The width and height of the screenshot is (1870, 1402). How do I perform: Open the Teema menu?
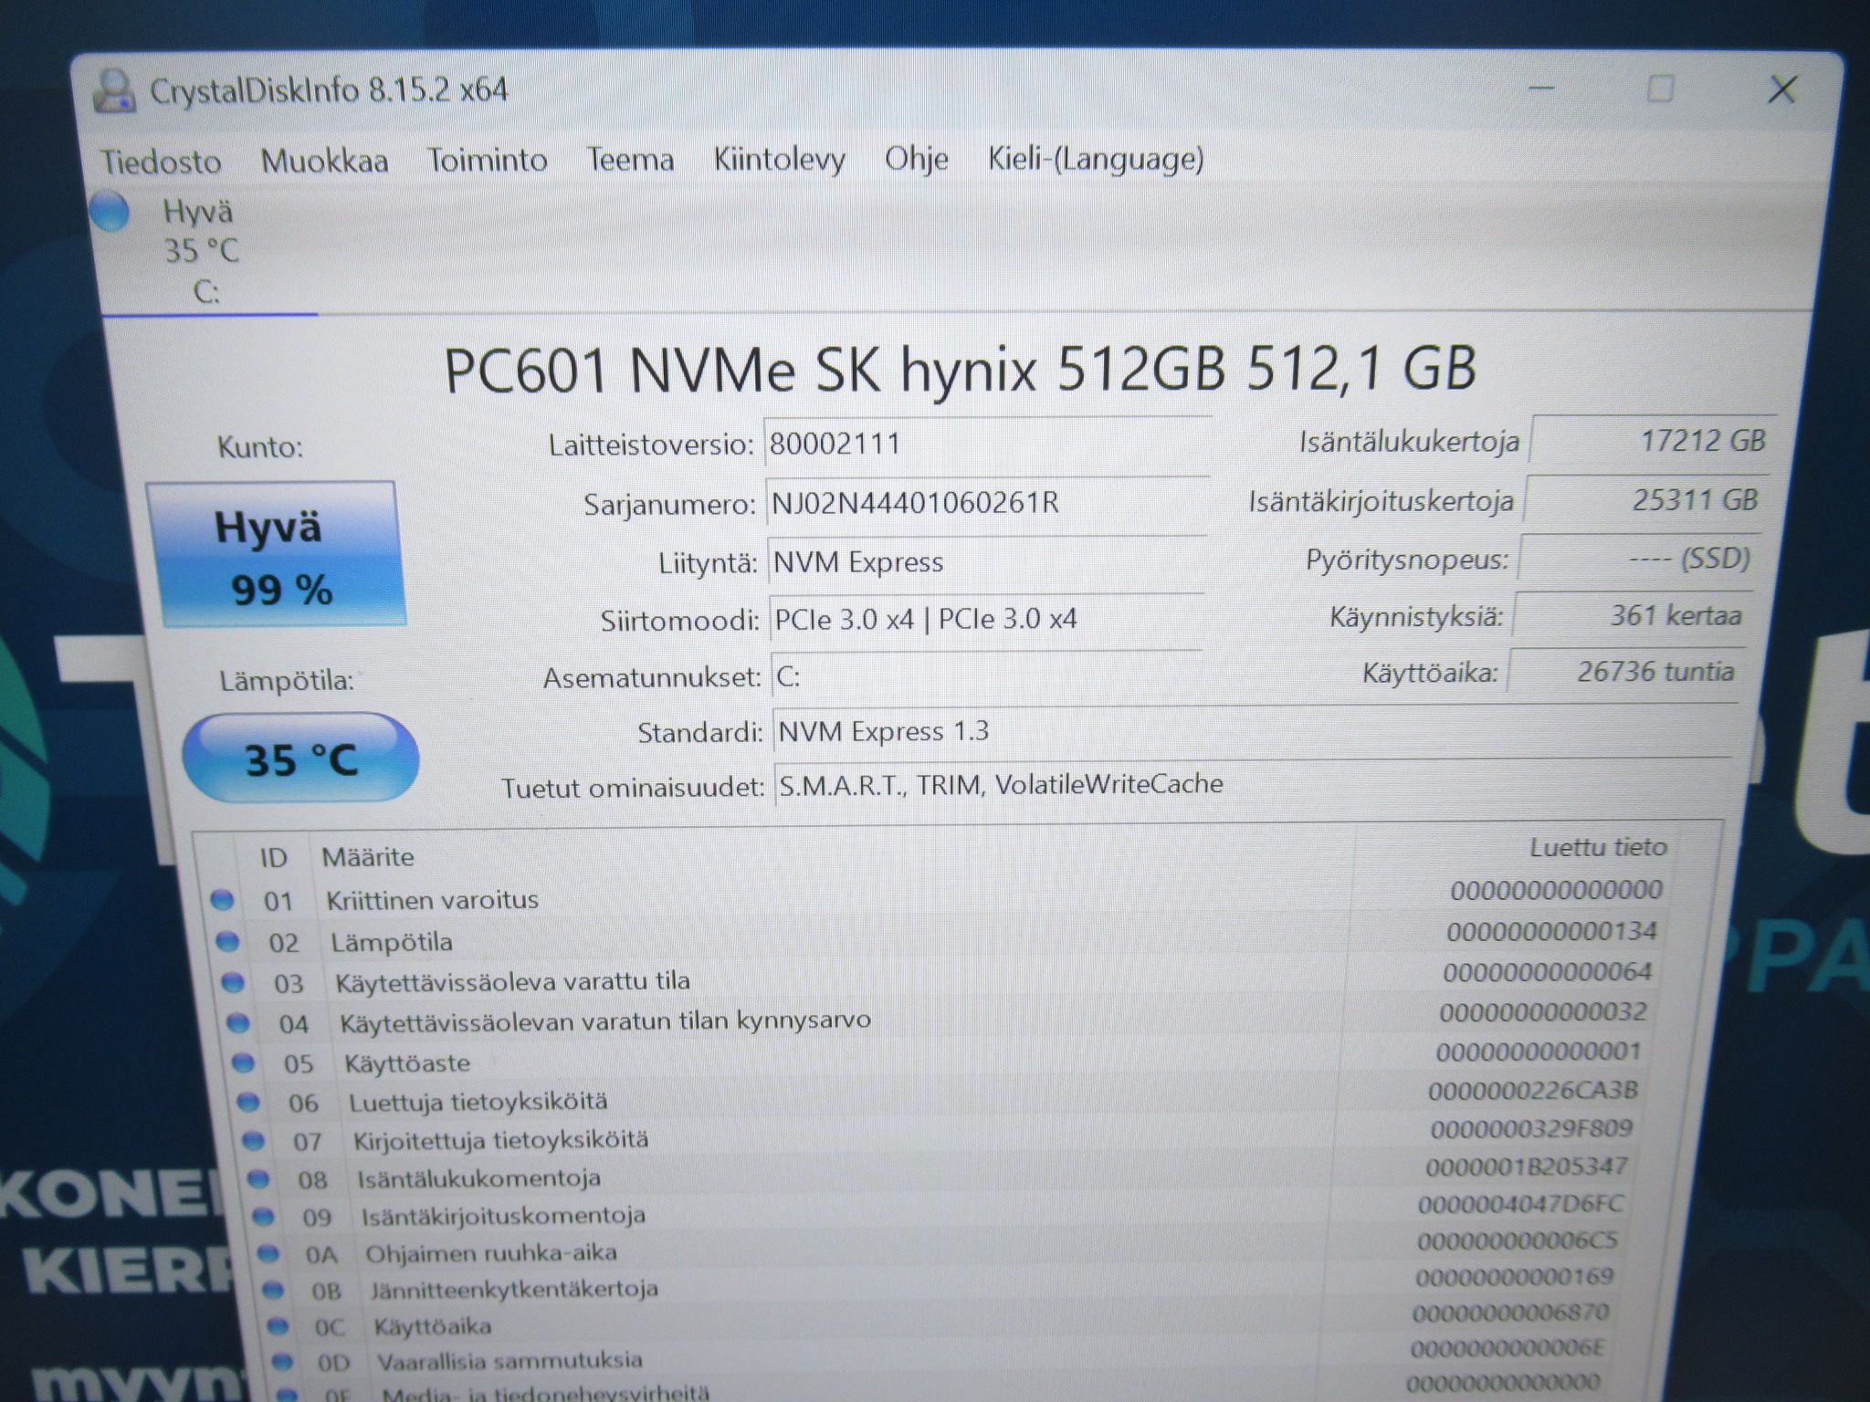630,159
